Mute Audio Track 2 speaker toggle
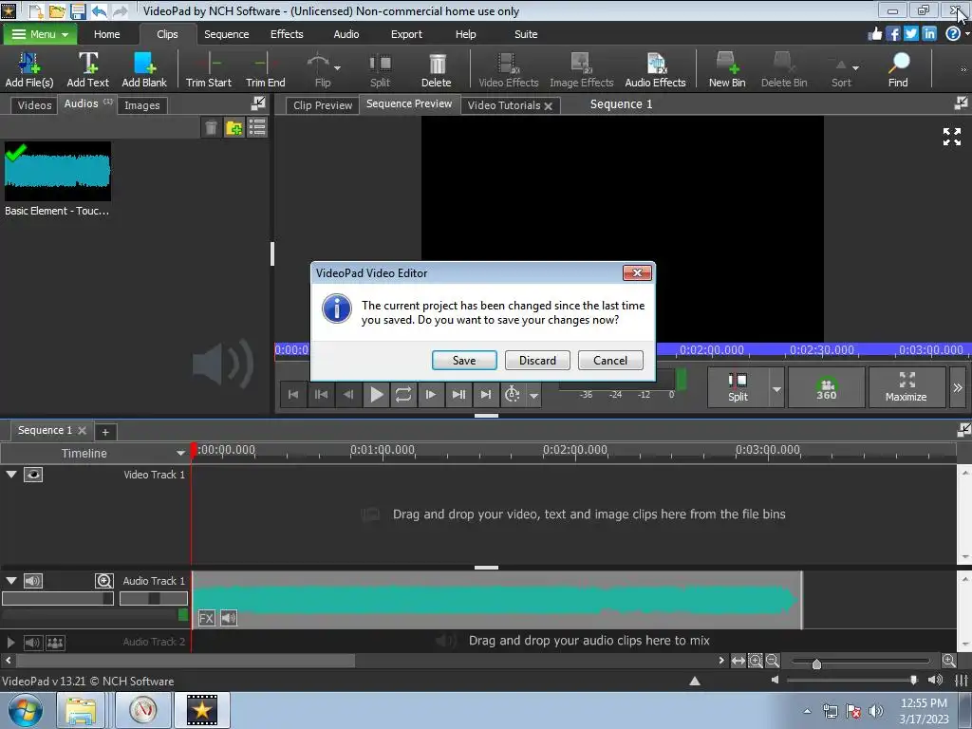This screenshot has height=729, width=972. coord(32,643)
